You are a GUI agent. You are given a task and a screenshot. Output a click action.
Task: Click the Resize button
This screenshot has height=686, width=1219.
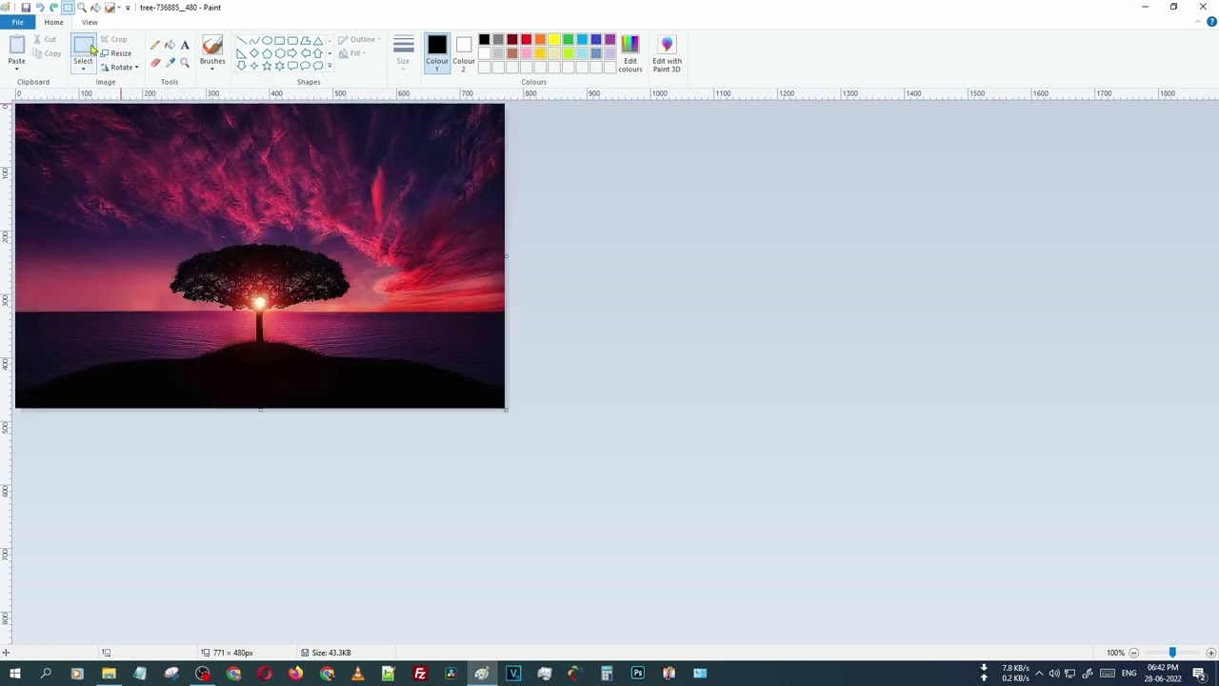116,53
